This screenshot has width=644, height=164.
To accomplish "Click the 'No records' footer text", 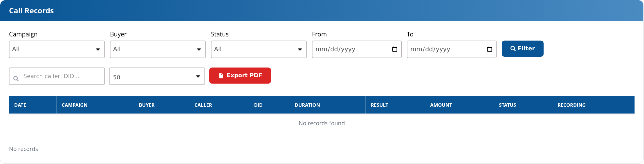I will (24, 149).
